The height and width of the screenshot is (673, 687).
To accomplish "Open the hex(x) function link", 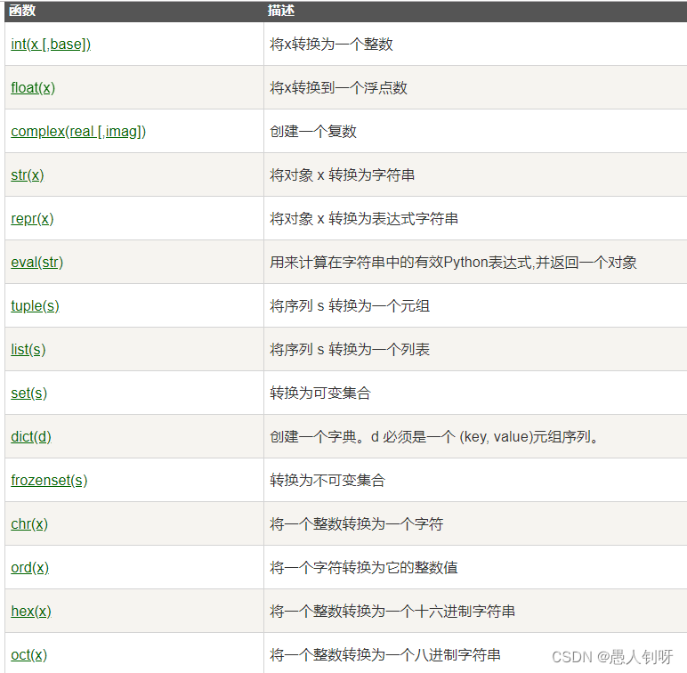I will click(31, 611).
